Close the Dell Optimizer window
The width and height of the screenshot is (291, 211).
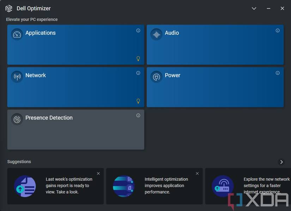(x=282, y=8)
